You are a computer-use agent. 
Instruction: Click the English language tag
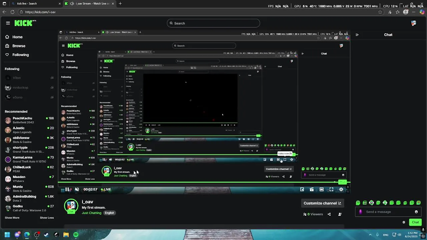pyautogui.click(x=109, y=213)
